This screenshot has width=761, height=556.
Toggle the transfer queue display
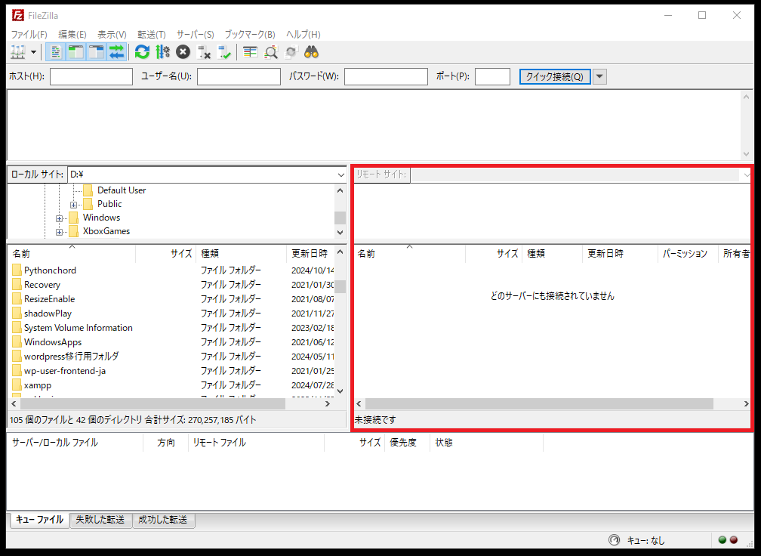(x=116, y=52)
